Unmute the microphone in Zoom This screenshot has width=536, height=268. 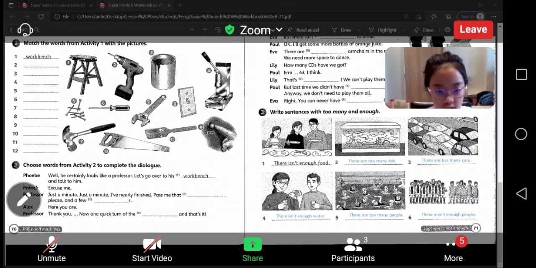52,249
